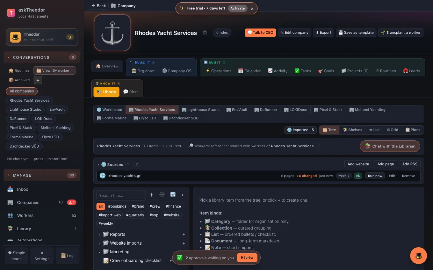Viewport: 433px width, 270px height.
Task: Open the Log panel
Action: (67, 256)
